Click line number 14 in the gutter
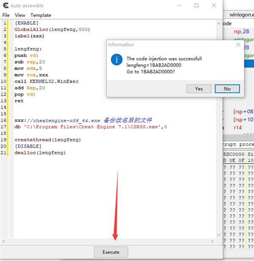254x261 pixels. click(3, 107)
